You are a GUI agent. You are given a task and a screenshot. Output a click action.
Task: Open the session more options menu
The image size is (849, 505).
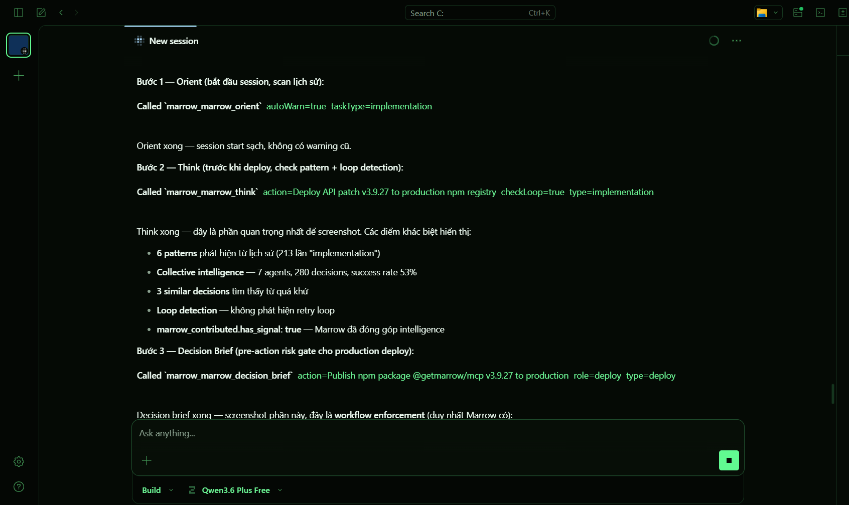737,41
